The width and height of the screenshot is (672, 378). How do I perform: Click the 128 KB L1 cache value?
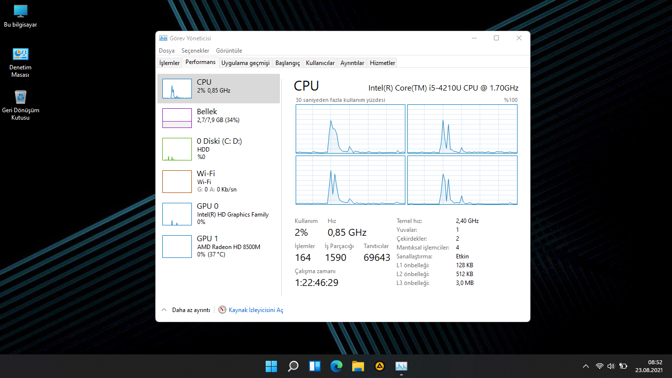click(464, 265)
